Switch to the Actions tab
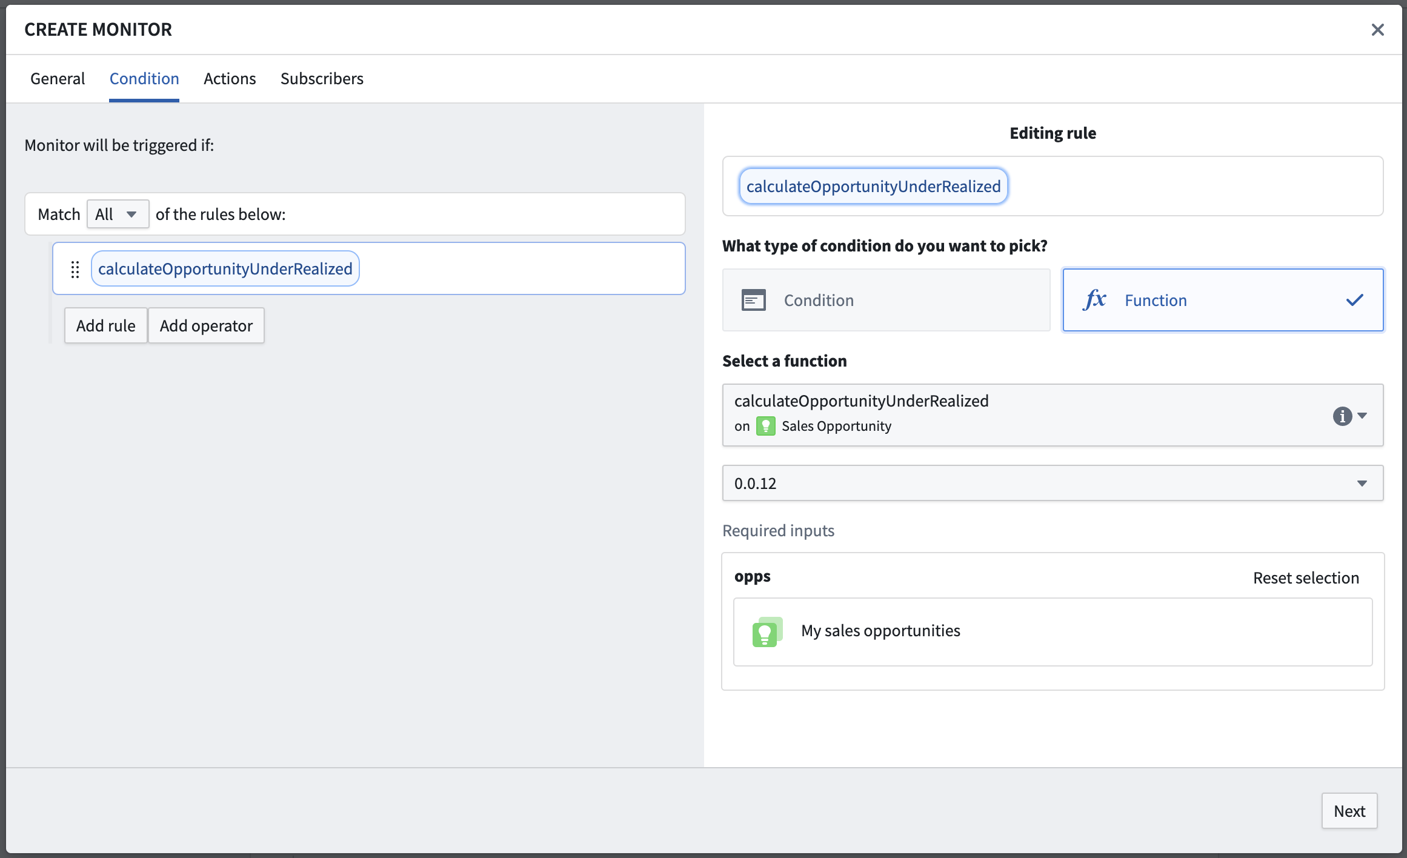The image size is (1407, 858). 230,79
